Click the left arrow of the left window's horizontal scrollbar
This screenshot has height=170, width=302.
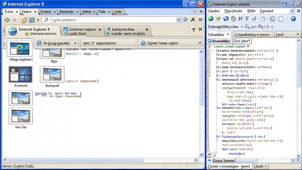coord(5,160)
